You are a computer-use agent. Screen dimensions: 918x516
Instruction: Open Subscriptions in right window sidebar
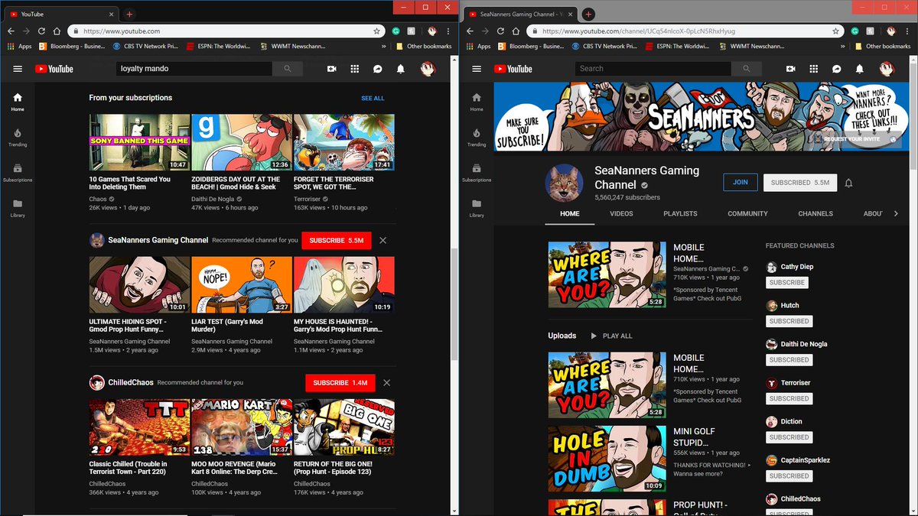coord(477,173)
